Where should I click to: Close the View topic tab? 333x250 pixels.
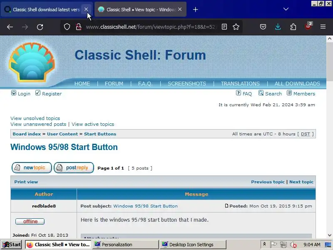[180, 9]
